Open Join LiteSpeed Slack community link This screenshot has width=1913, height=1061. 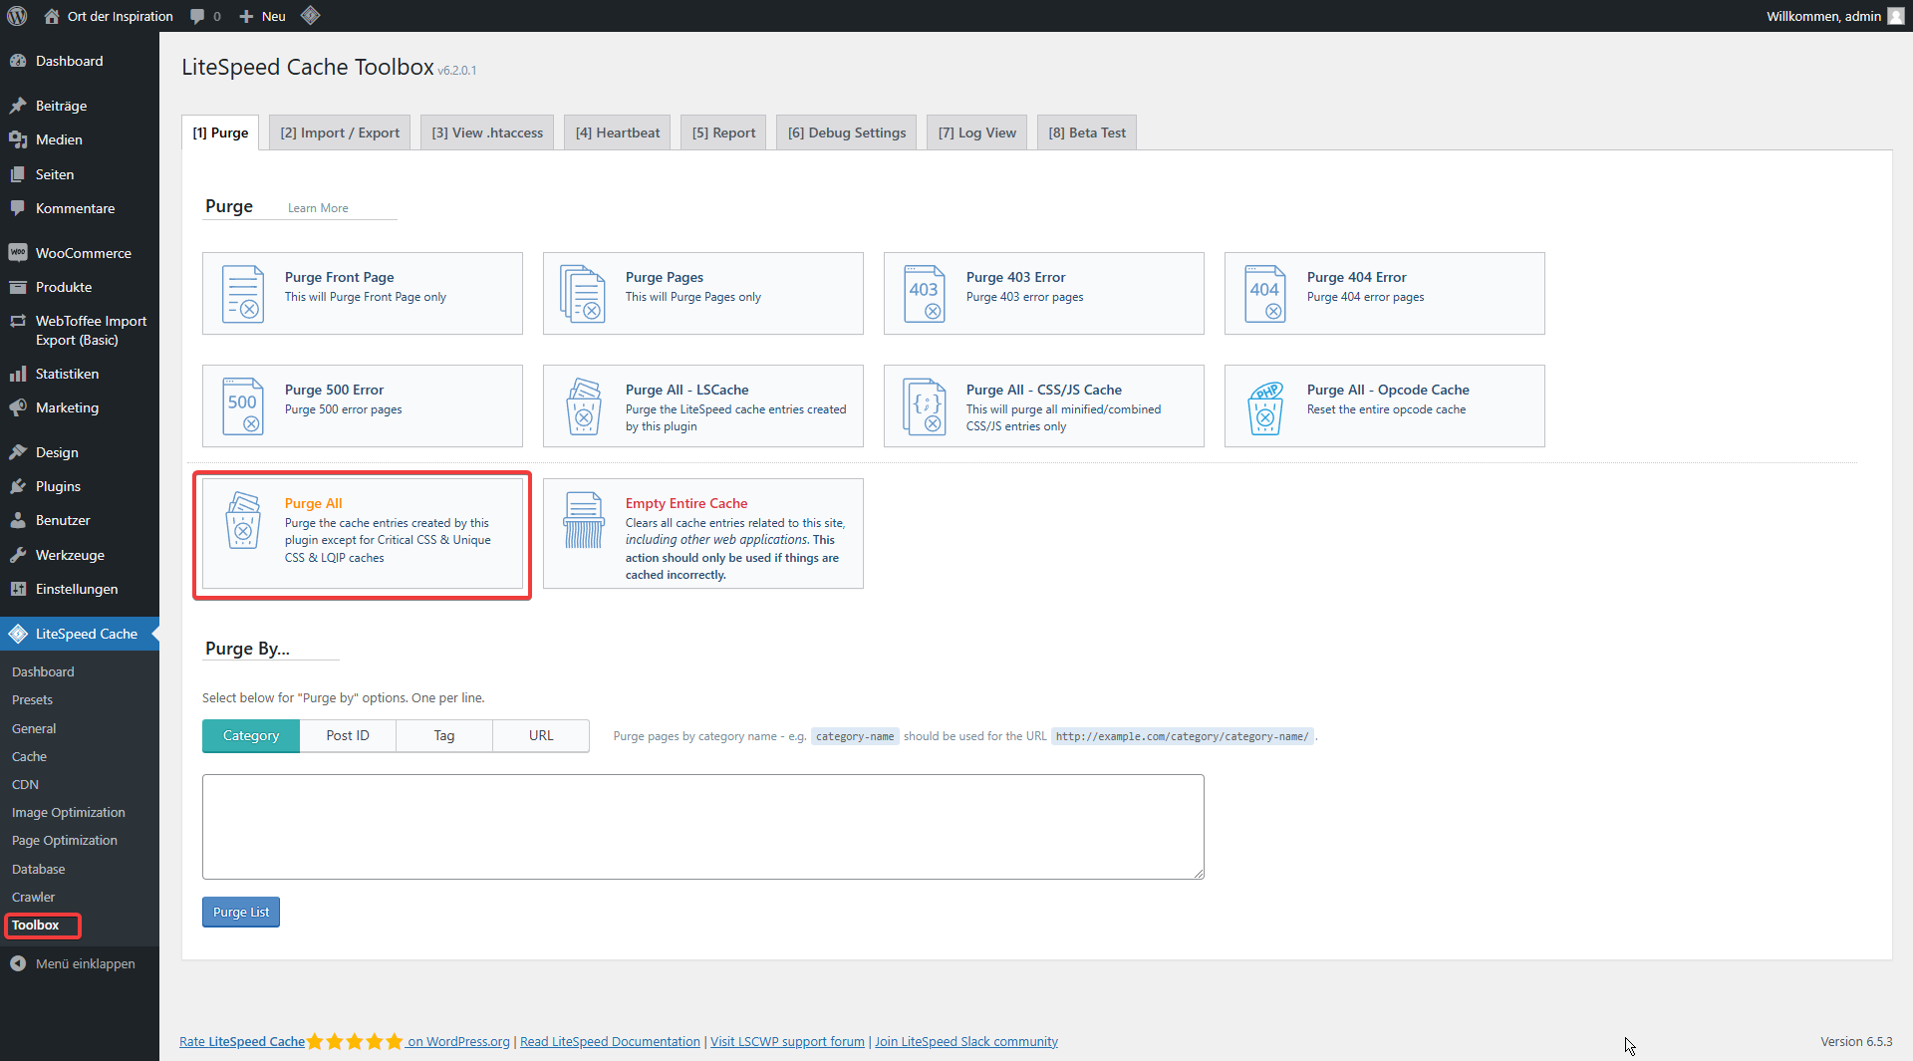click(966, 1041)
